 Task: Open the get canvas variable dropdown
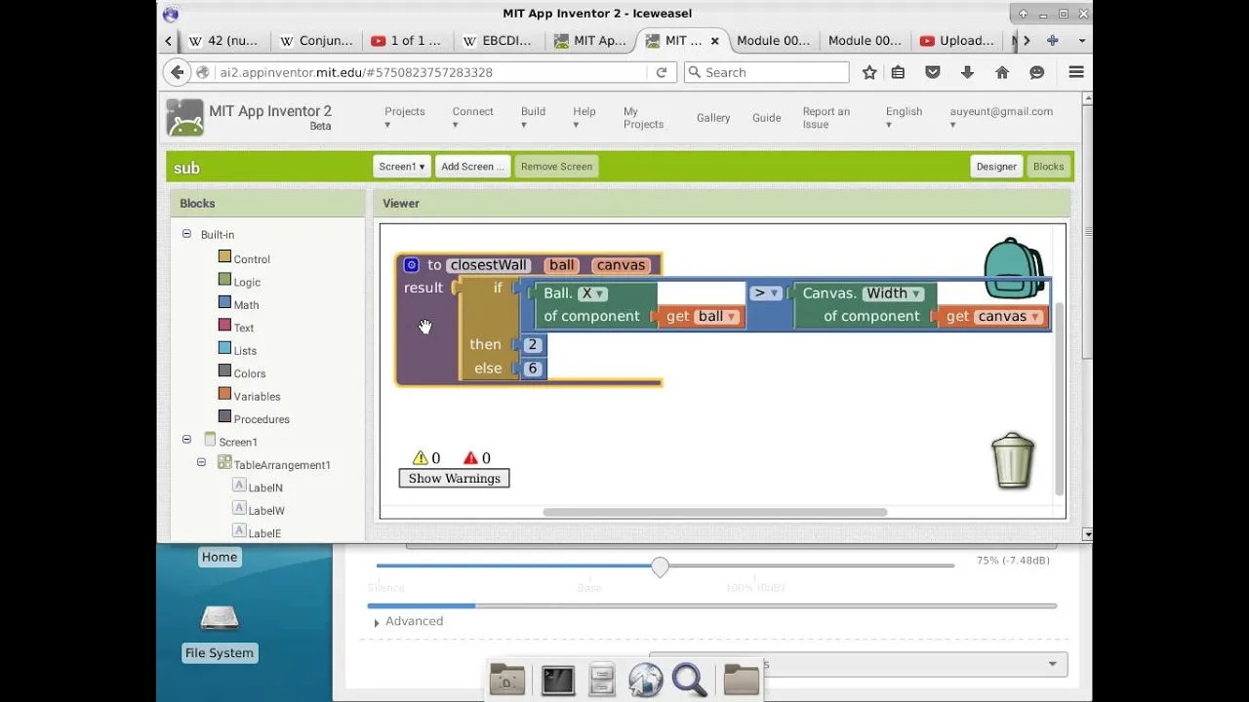pyautogui.click(x=1009, y=316)
